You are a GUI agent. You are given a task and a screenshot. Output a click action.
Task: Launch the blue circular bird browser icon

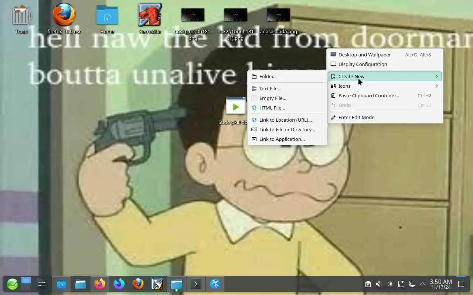215,284
